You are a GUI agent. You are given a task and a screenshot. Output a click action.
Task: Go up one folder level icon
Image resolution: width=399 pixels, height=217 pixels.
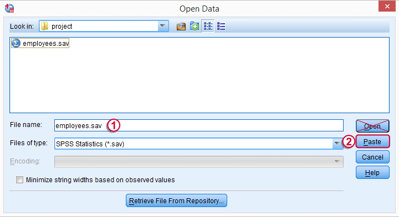(x=181, y=26)
